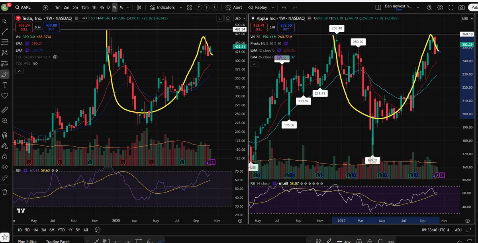Select the YTD date range
This screenshot has width=478, height=243.
click(x=61, y=230)
